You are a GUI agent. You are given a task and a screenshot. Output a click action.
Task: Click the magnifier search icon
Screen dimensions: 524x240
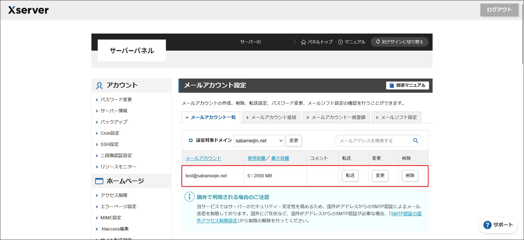pyautogui.click(x=416, y=140)
